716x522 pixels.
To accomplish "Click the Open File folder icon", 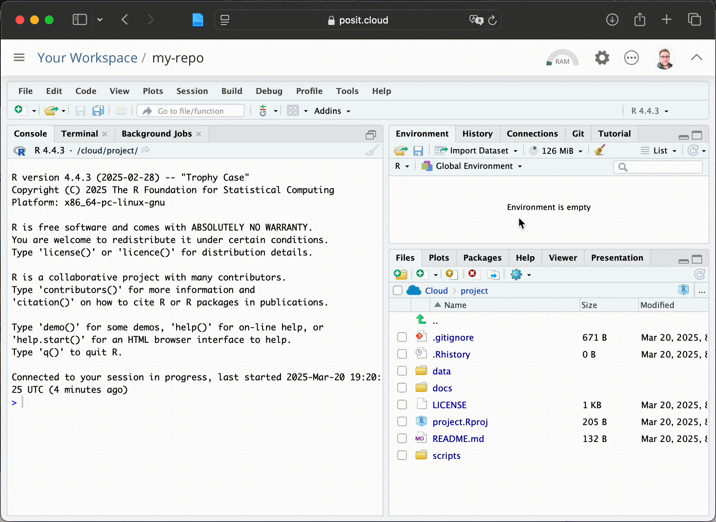I will [x=51, y=110].
